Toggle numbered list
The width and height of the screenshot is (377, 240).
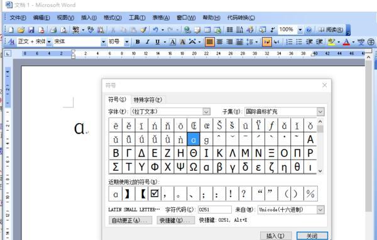[289, 42]
